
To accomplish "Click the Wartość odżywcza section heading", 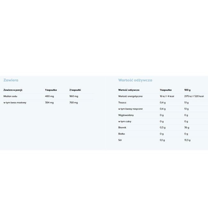I will [135, 80].
